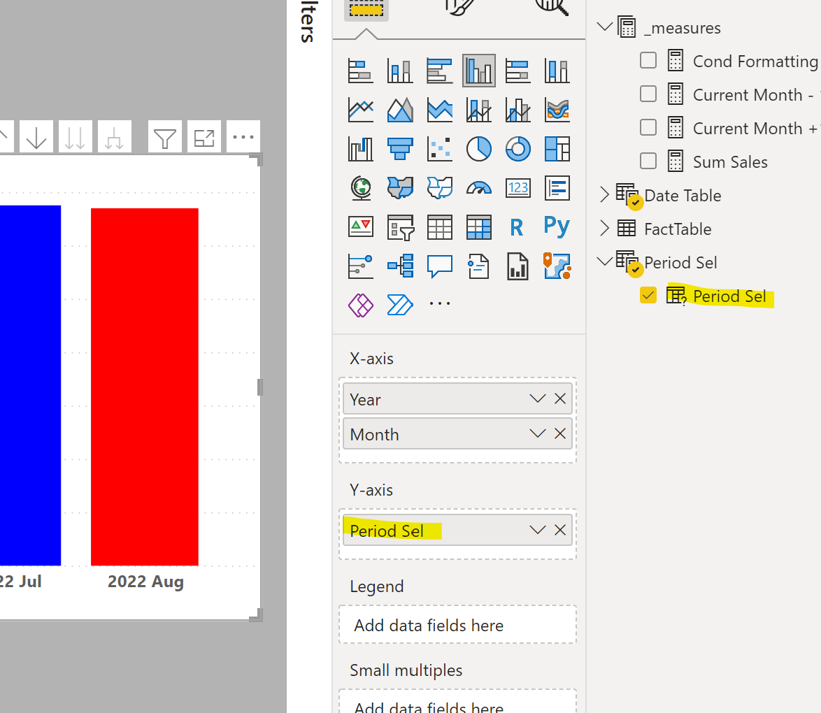Image resolution: width=821 pixels, height=713 pixels.
Task: Select the Python visual
Action: pyautogui.click(x=557, y=226)
